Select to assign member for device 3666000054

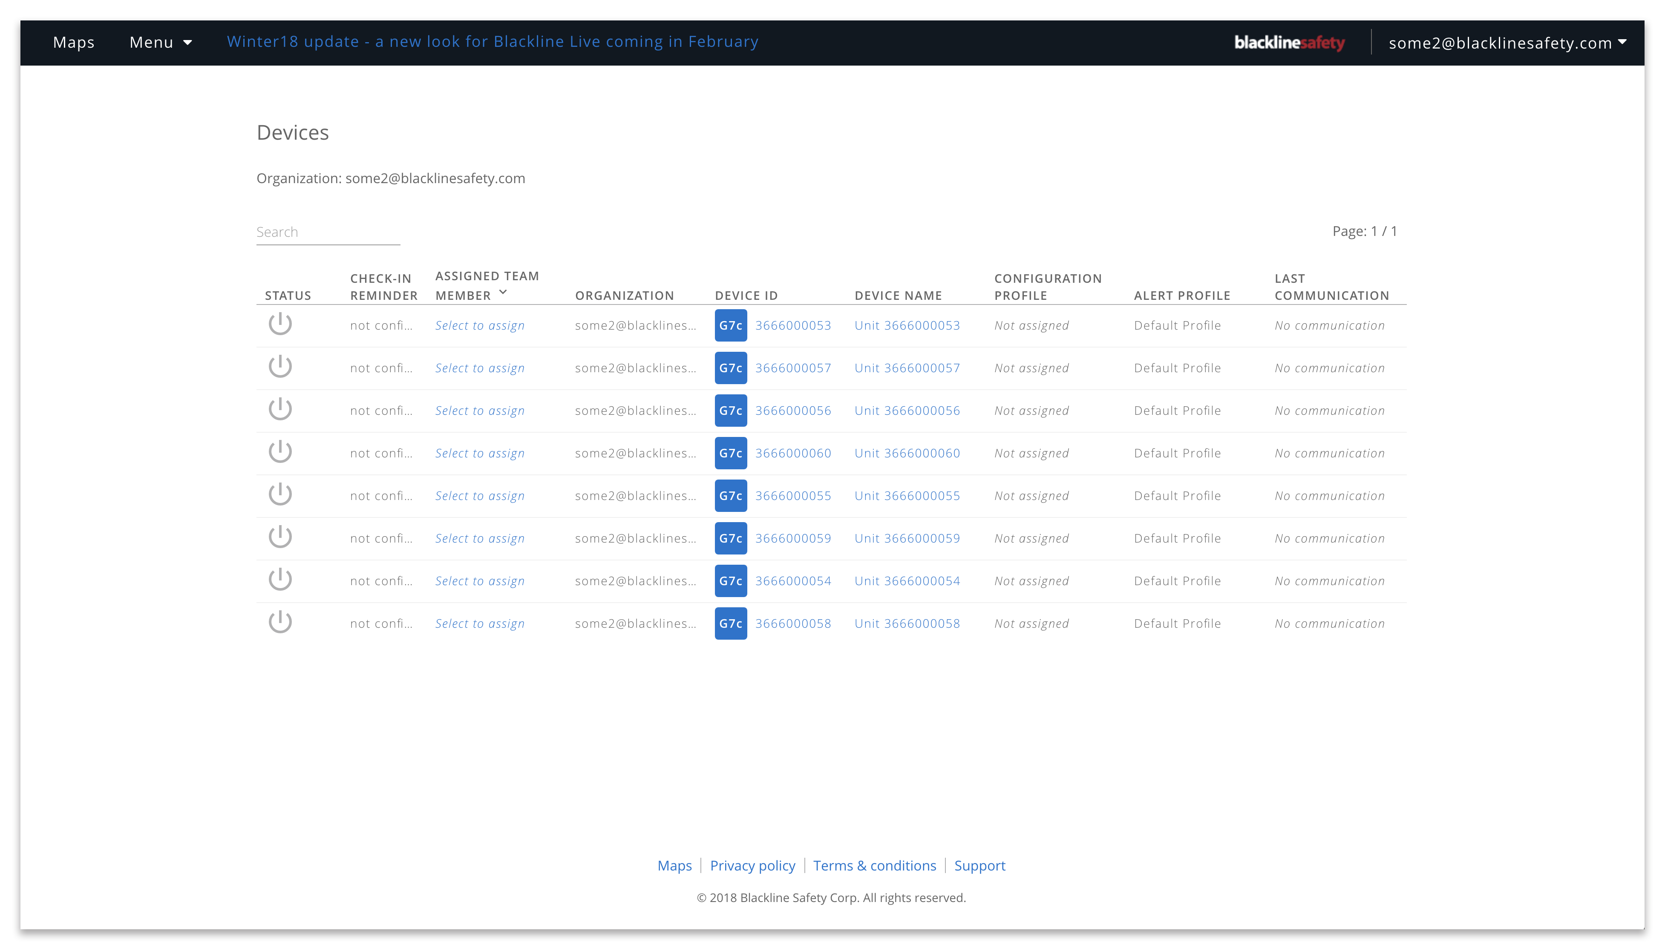[x=480, y=581]
